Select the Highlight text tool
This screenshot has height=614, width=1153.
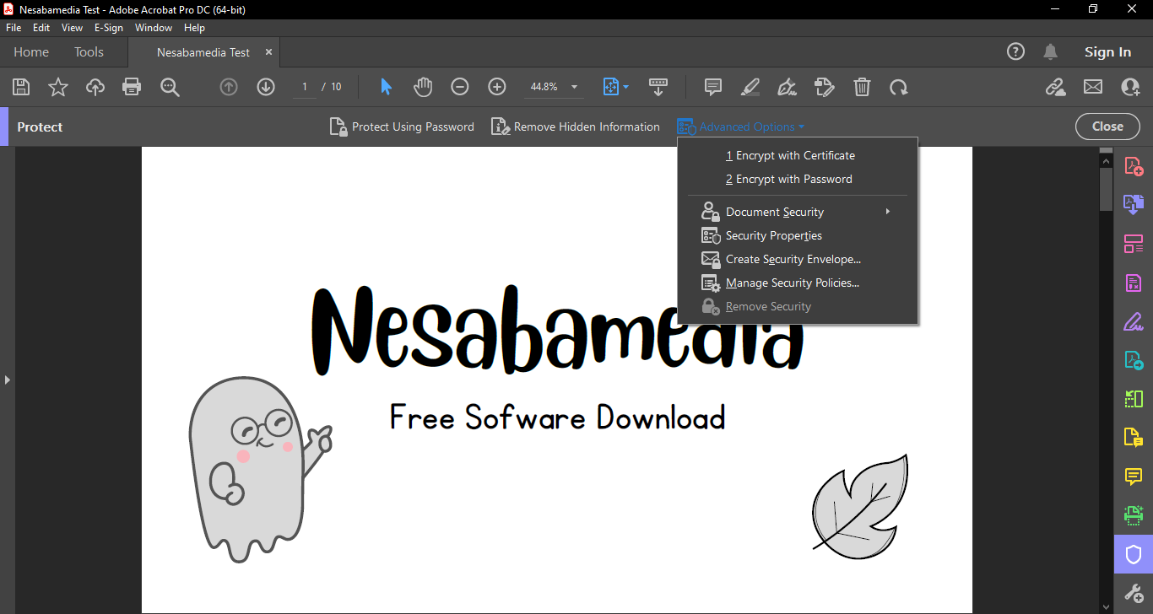pos(750,87)
